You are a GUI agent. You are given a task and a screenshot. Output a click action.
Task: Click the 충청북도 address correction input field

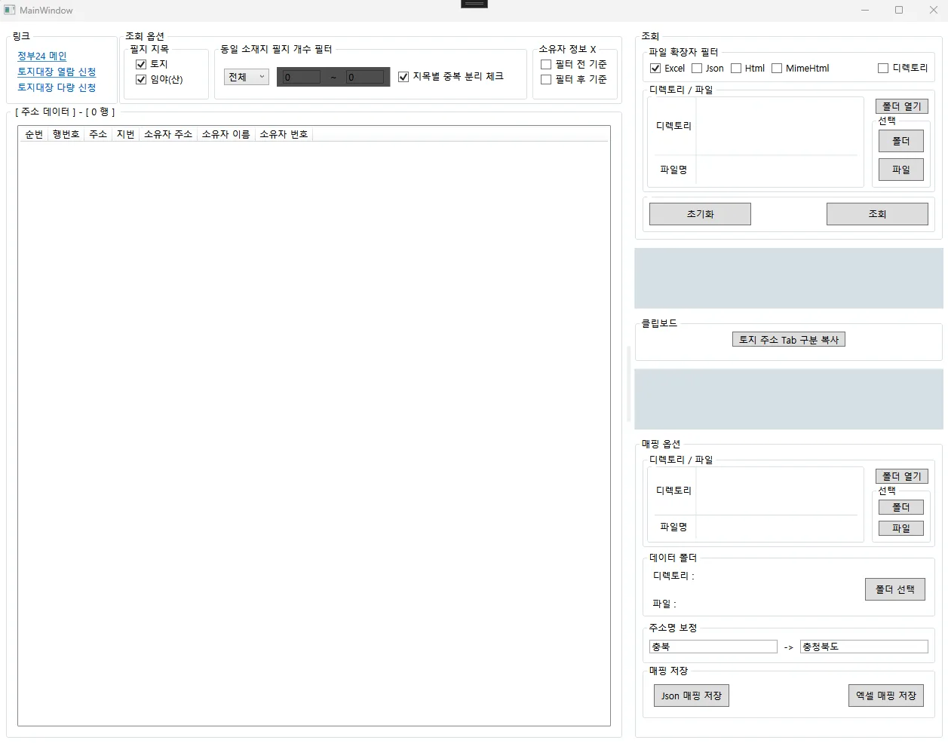864,647
